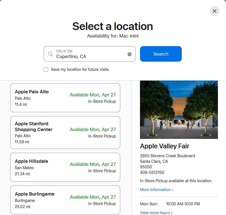Image resolution: width=226 pixels, height=215 pixels.
Task: Click the 21.34 mi distance text
Action: coord(22,174)
